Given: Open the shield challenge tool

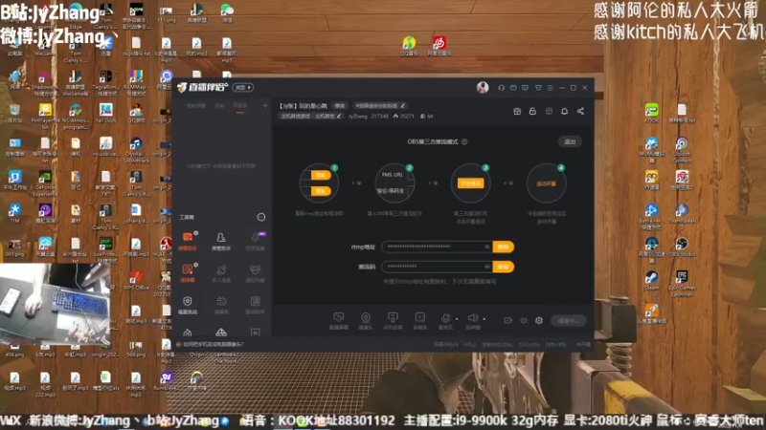Looking at the screenshot, I should pyautogui.click(x=188, y=305).
